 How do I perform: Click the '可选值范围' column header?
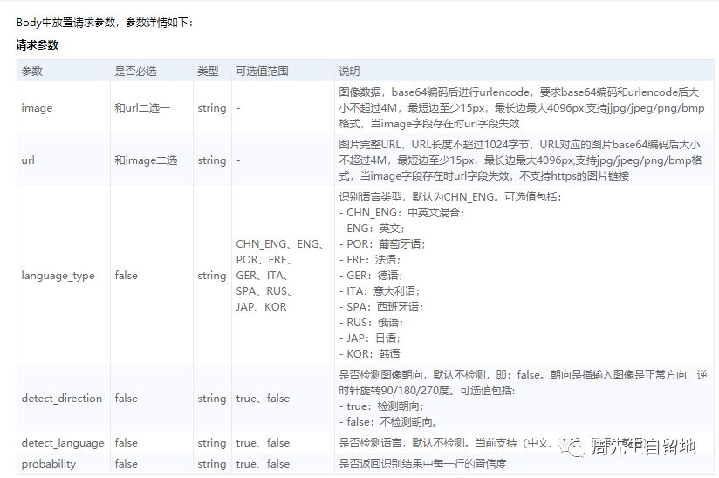pos(263,71)
